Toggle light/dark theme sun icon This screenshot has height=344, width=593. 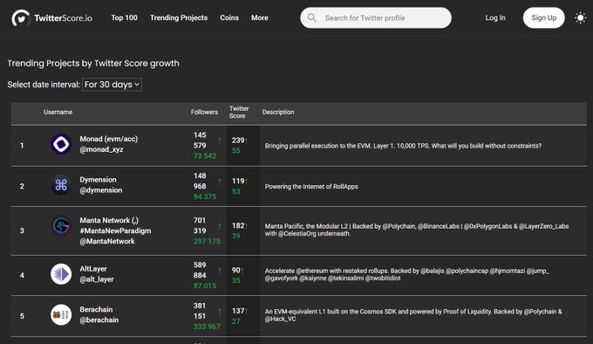(x=580, y=17)
